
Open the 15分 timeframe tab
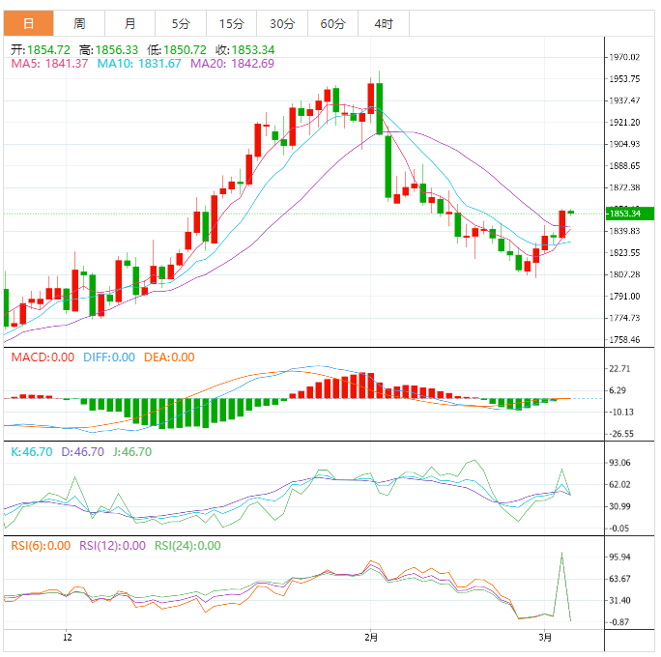tap(231, 23)
